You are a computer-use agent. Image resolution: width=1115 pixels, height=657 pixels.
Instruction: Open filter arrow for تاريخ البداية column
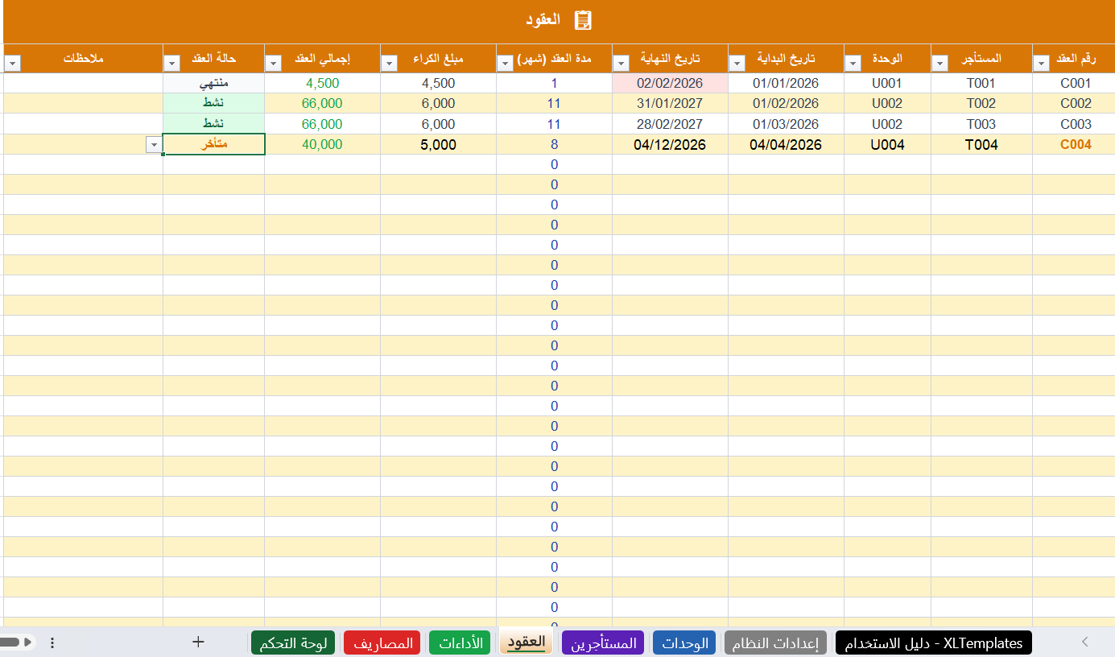[x=737, y=63]
